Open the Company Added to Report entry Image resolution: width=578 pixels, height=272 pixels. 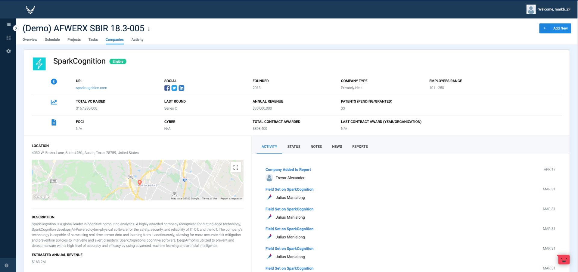[x=288, y=170]
